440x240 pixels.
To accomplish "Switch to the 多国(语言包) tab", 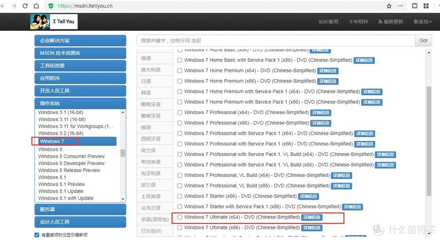I will 155,219.
